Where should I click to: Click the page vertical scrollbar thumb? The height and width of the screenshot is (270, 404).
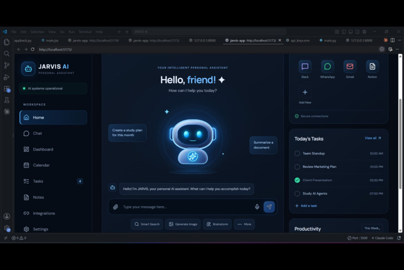click(x=400, y=144)
